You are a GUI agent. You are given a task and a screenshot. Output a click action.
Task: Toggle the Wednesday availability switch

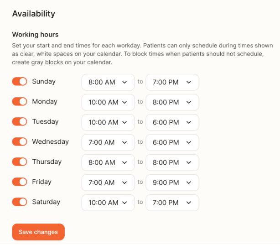[x=20, y=142]
